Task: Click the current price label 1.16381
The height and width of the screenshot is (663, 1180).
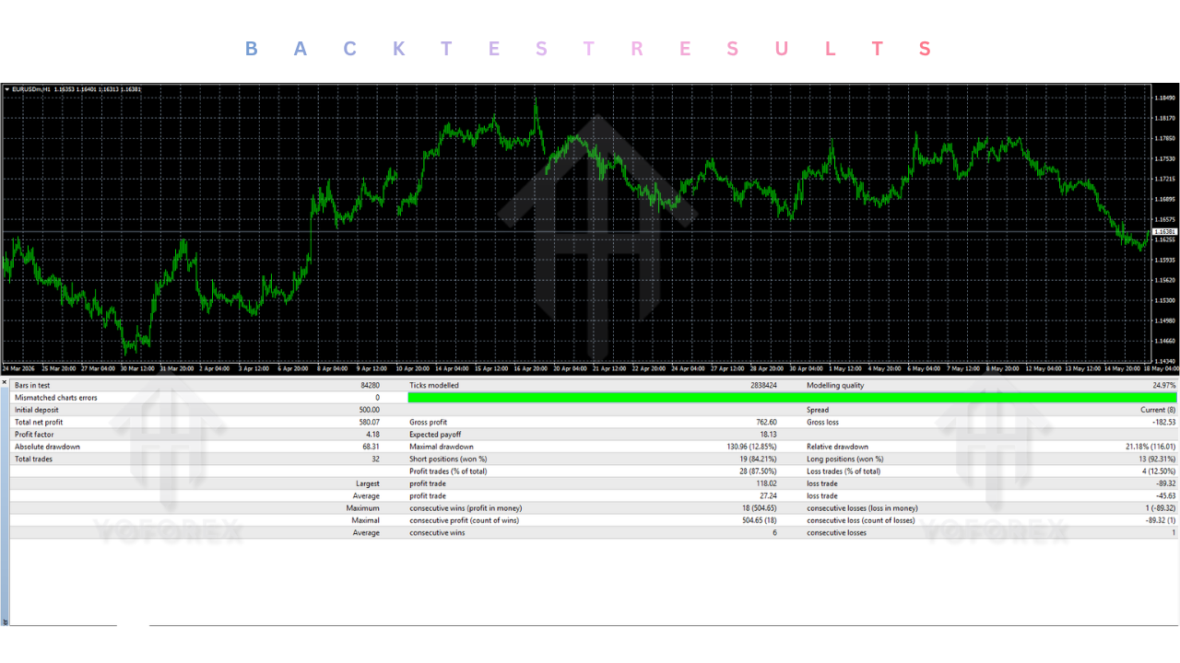Action: tap(1165, 232)
